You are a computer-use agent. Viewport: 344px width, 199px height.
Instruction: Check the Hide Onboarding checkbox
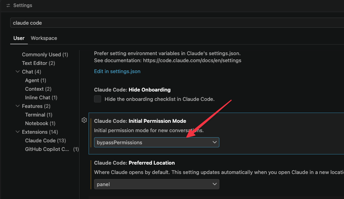(x=98, y=99)
